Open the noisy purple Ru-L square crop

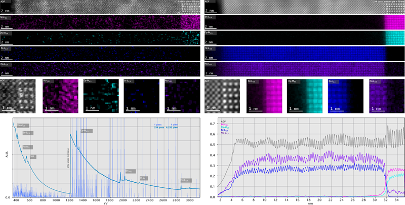click(x=182, y=96)
